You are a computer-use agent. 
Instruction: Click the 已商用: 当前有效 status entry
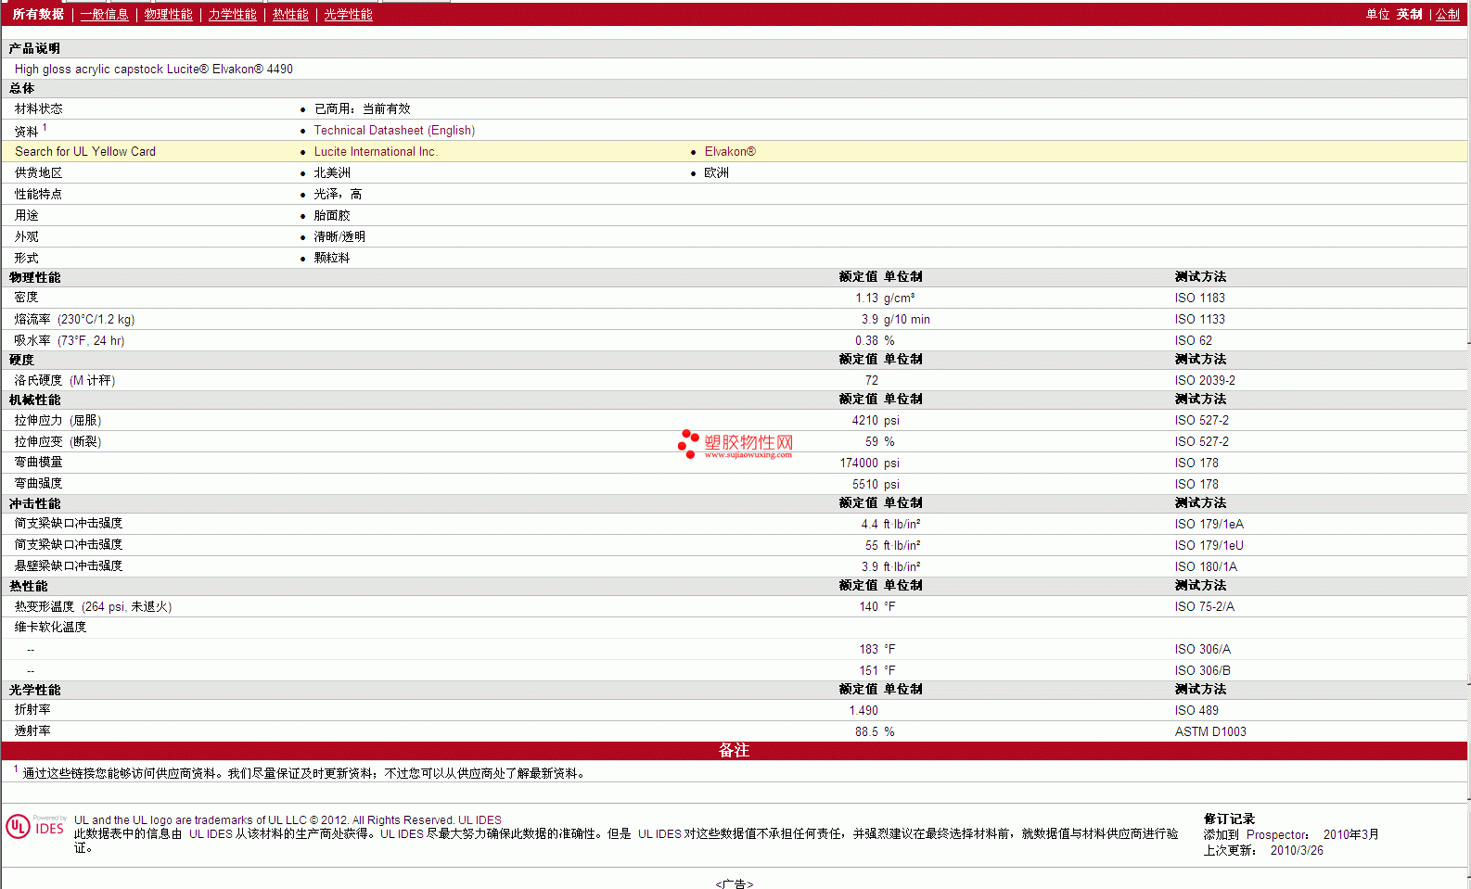pos(362,109)
